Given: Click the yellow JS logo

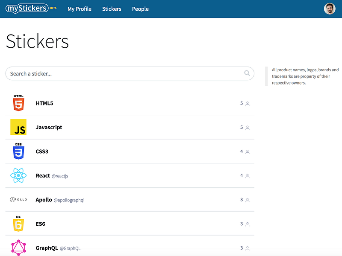Looking at the screenshot, I should click(x=18, y=127).
